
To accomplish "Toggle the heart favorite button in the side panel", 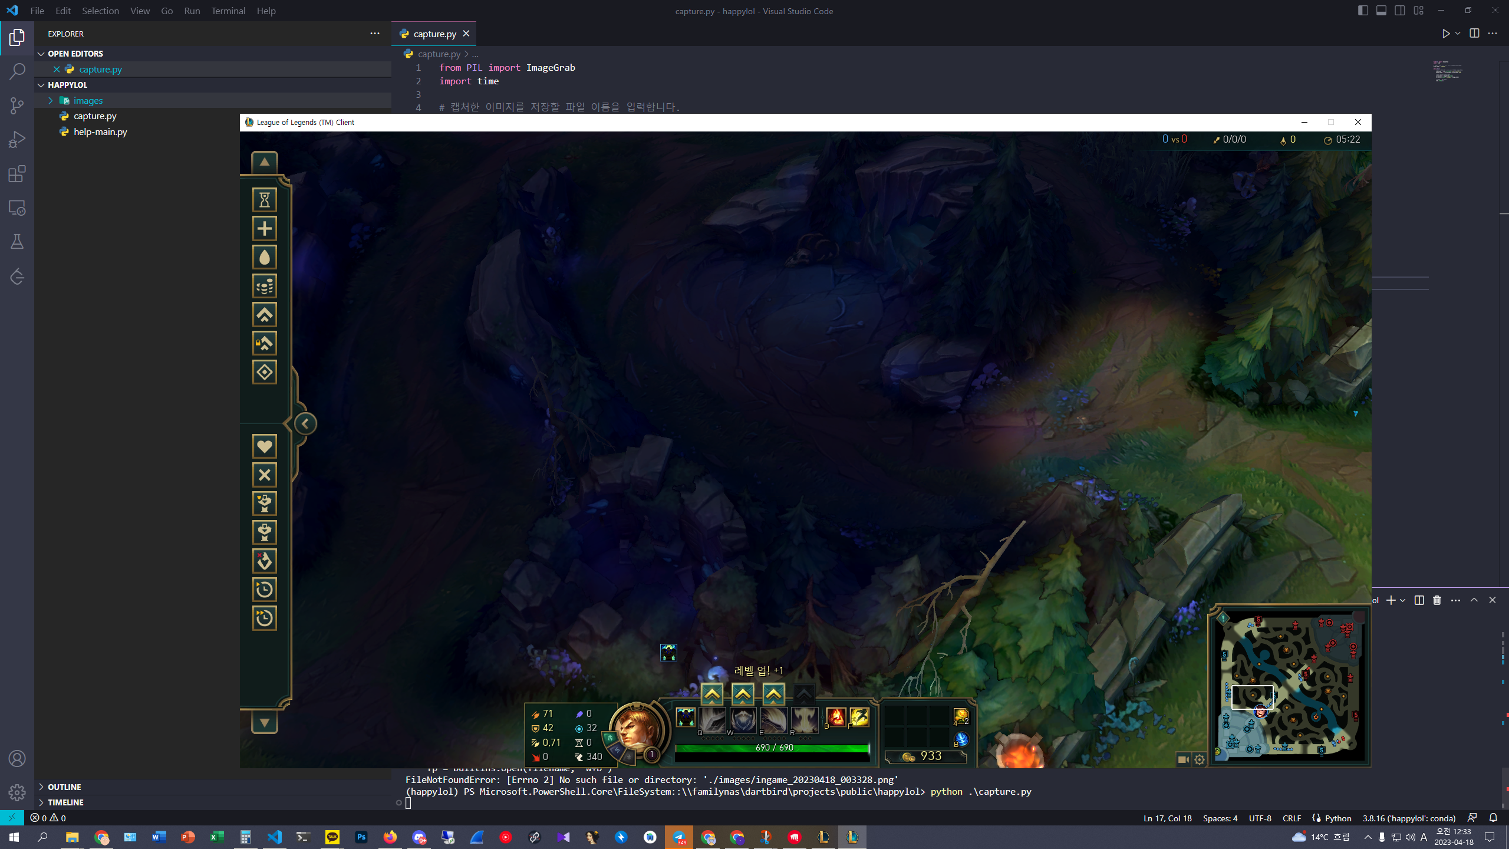I will coord(264,446).
